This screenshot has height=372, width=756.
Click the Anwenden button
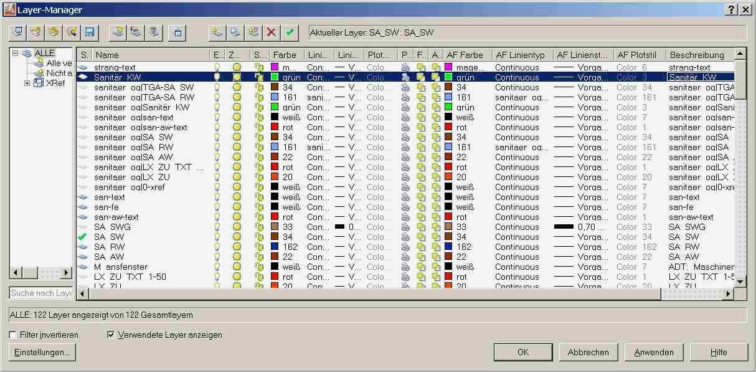[x=653, y=352]
